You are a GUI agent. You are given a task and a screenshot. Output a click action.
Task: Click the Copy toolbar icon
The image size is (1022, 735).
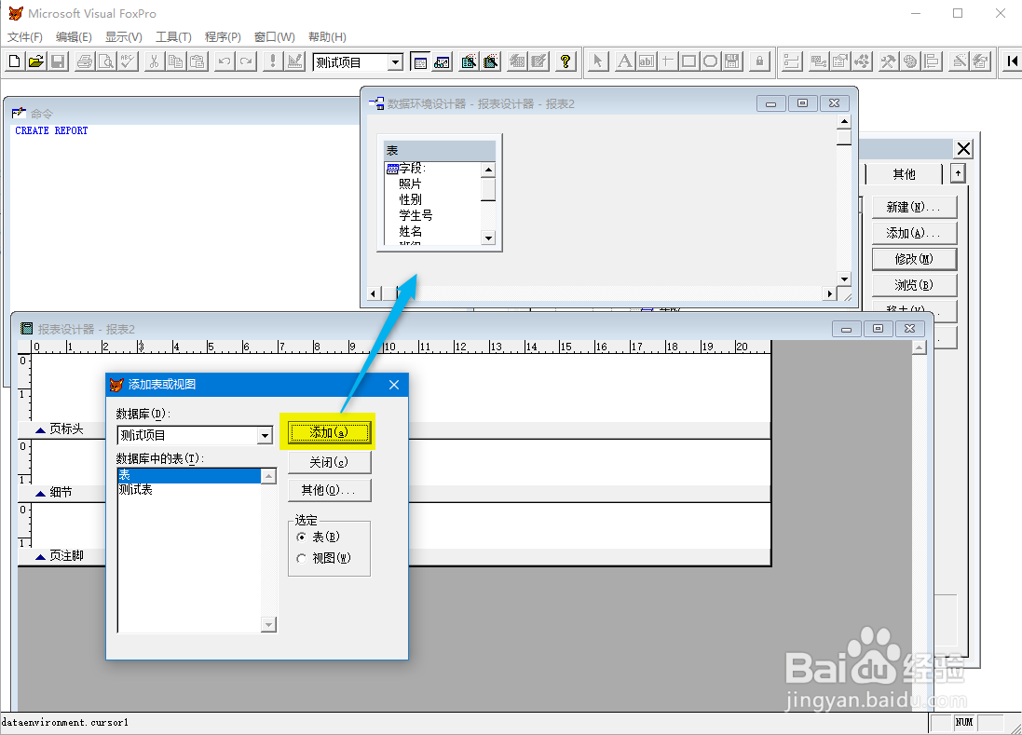pos(175,61)
